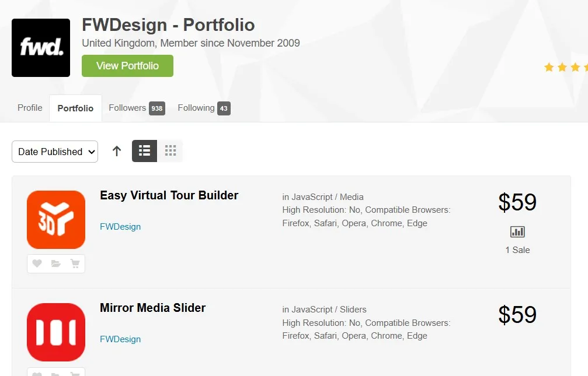Click the fwd. logo avatar
This screenshot has height=376, width=588.
click(41, 48)
